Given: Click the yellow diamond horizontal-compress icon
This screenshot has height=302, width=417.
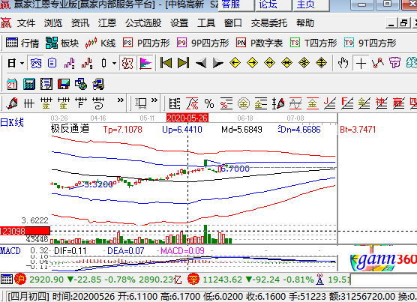Looking at the screenshot, I should 286,63.
